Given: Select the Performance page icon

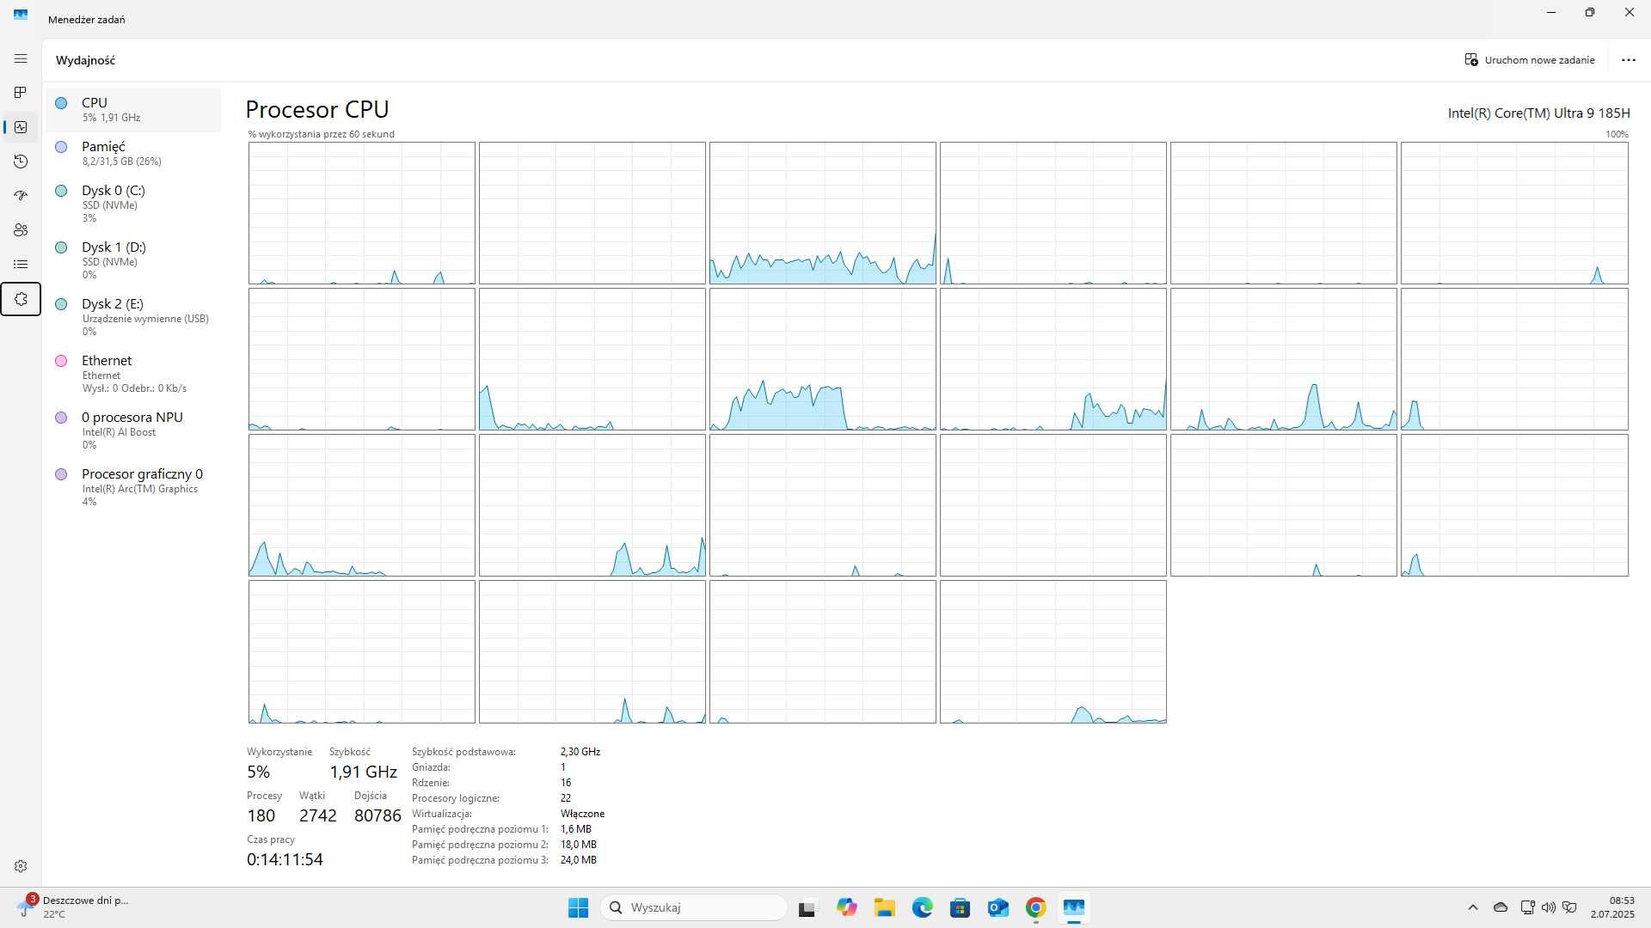Looking at the screenshot, I should 21,127.
